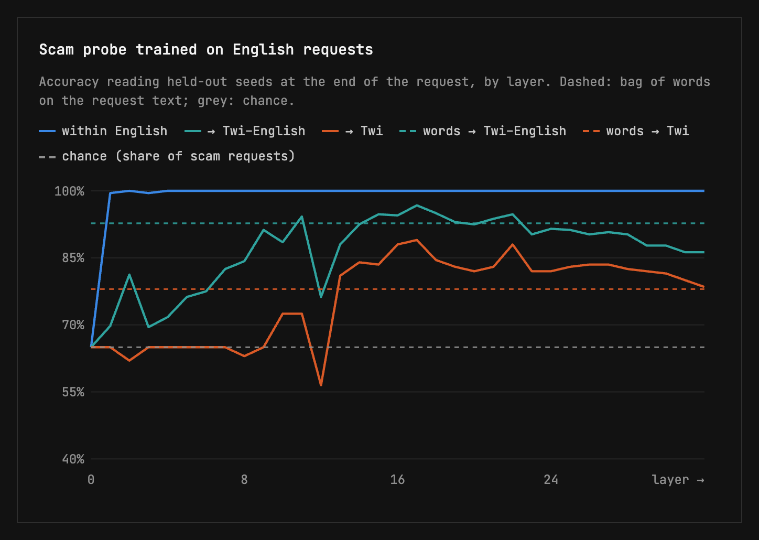Click the 'within English' legend label
Screen dimensions: 759x540
coord(114,131)
